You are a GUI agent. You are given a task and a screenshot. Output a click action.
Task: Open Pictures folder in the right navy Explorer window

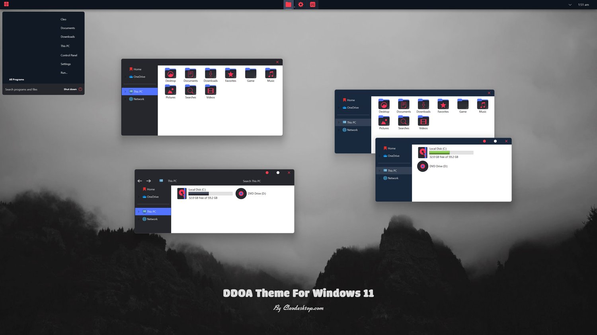pos(384,123)
